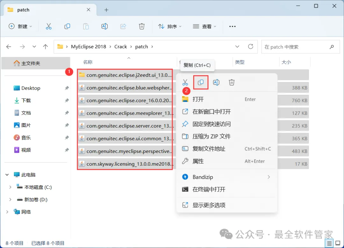Expand 本地磁盘 (C:) node
344x248 pixels.
[x=10, y=187]
